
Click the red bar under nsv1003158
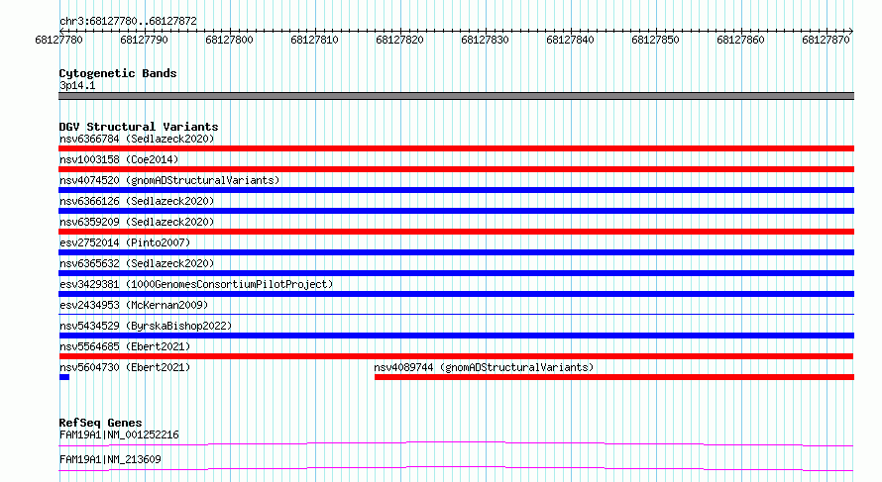(x=456, y=169)
